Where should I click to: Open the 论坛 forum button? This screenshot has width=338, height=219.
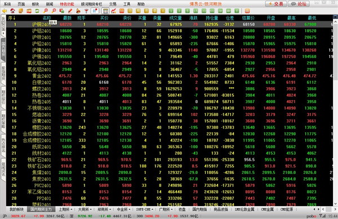pyautogui.click(x=299, y=4)
